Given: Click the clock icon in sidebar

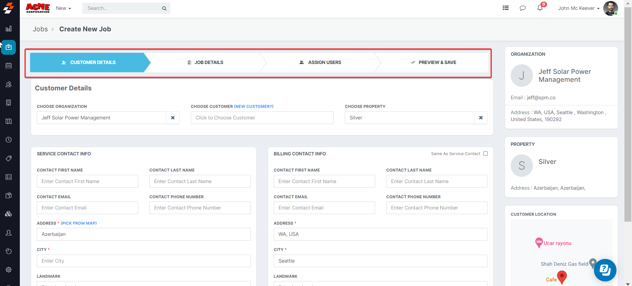Looking at the screenshot, I should (x=9, y=140).
